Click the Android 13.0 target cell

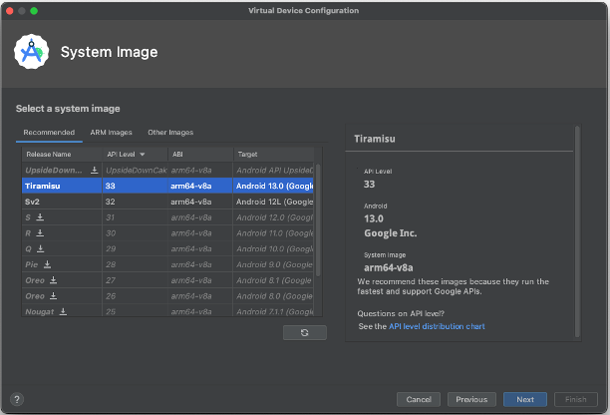[x=273, y=186]
